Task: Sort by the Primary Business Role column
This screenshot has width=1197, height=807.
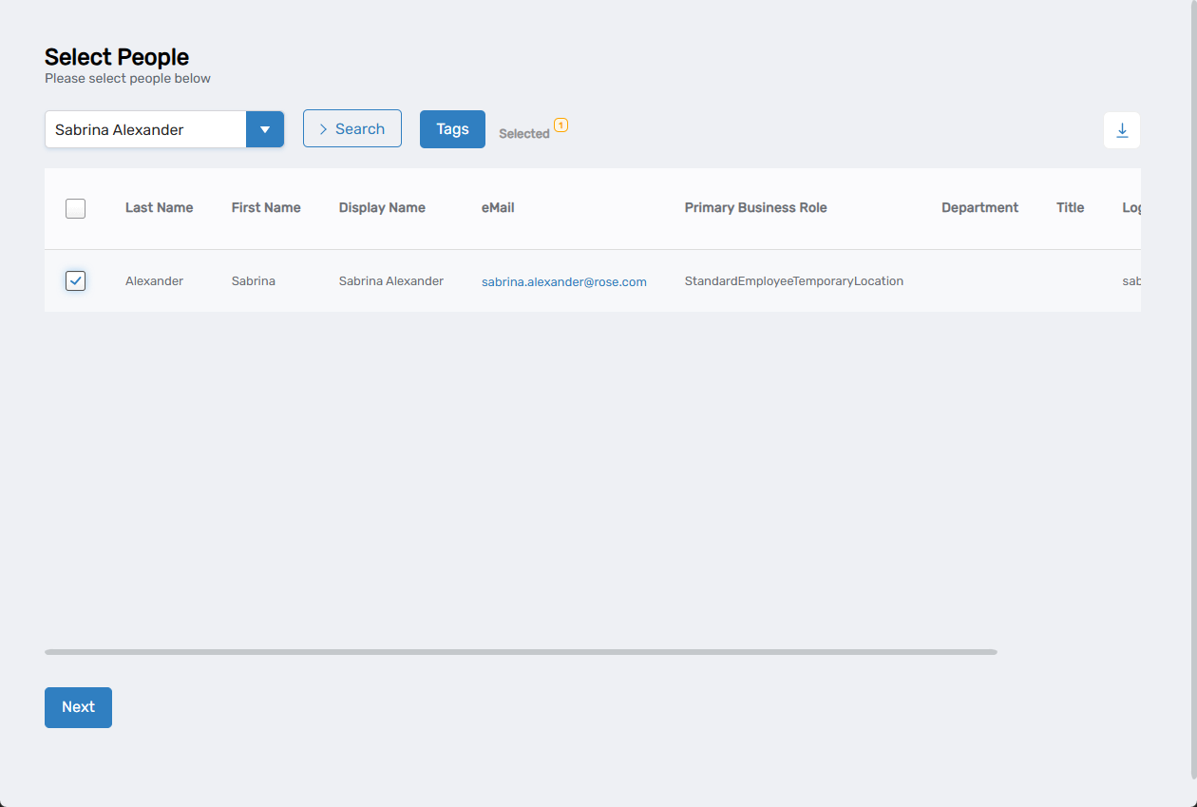Action: [755, 207]
